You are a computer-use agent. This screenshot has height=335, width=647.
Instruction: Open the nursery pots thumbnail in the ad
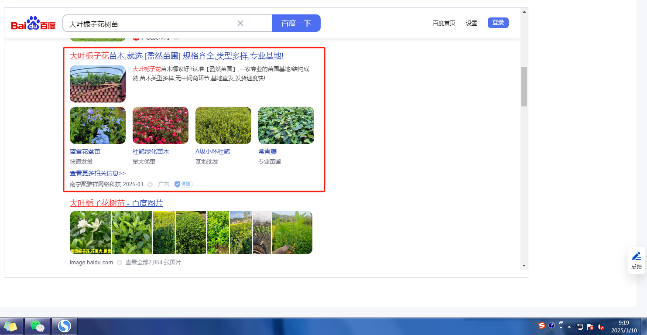tap(98, 84)
